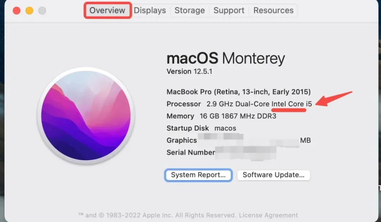Open the Storage tab
The image size is (381, 222).
(189, 11)
